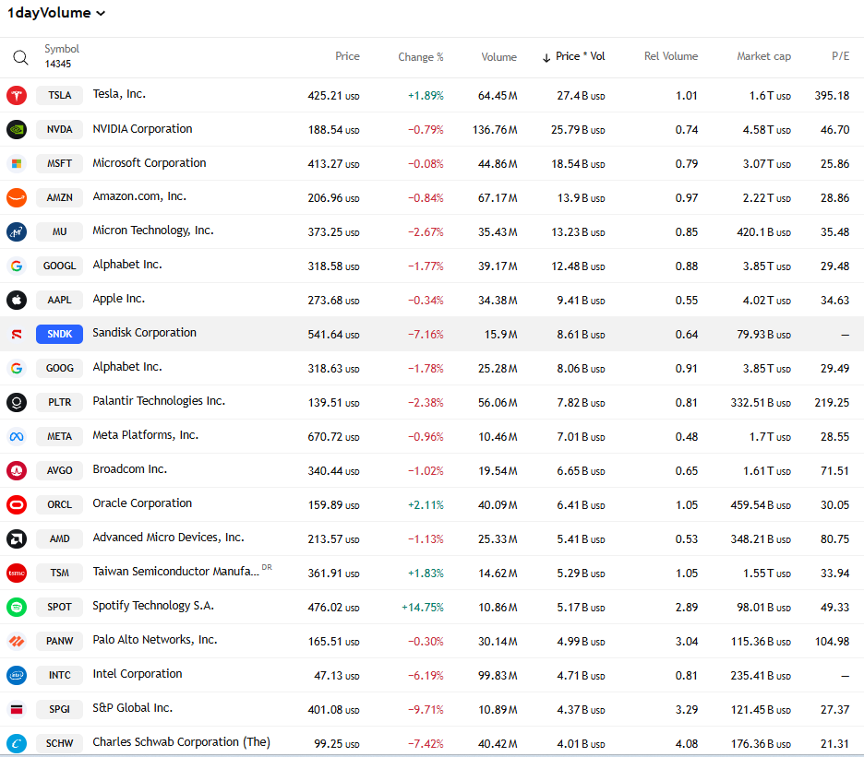Click the Apple logo icon
The image size is (864, 757).
[x=17, y=300]
